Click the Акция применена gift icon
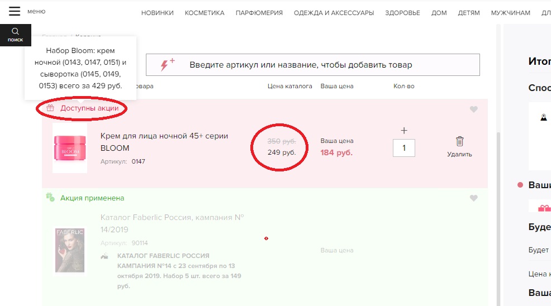 (50, 197)
